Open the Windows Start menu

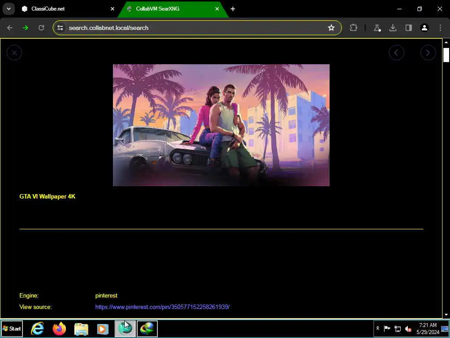tap(12, 328)
